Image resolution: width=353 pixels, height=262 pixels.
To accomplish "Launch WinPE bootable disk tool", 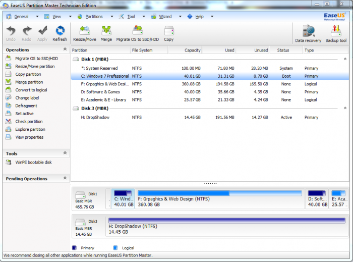I will click(x=29, y=163).
